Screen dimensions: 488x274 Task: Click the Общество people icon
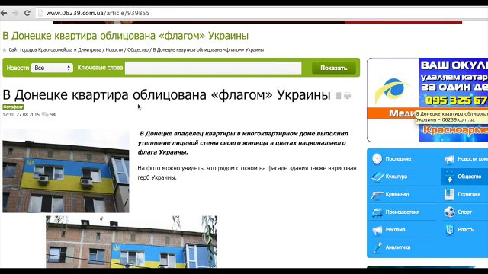point(449,177)
